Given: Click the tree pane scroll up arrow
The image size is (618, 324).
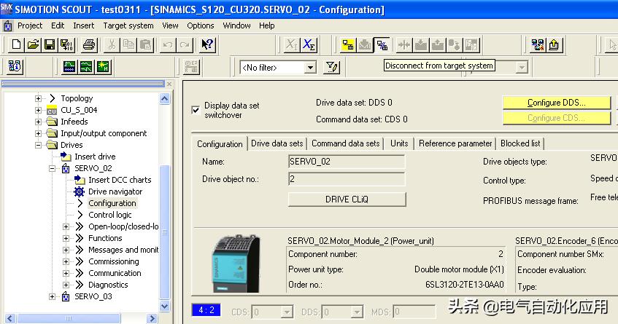Looking at the screenshot, I should pos(165,99).
